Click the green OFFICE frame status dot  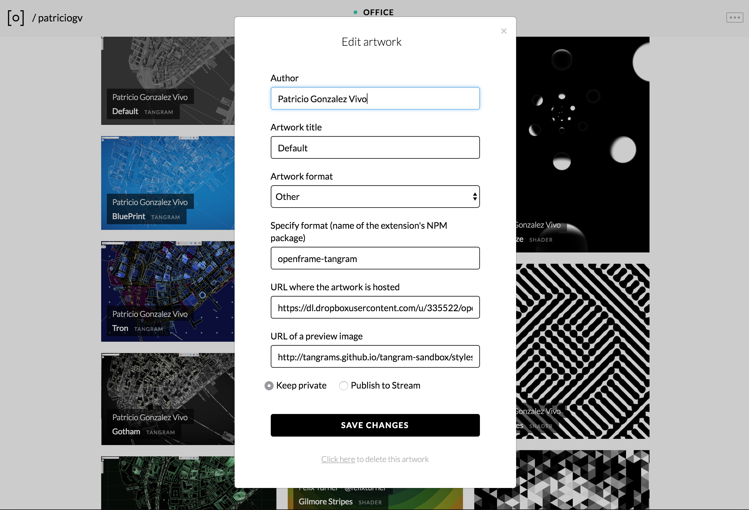[x=355, y=12]
